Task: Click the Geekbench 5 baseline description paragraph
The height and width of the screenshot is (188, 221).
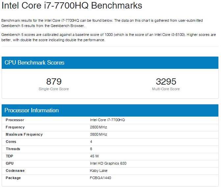Action: (x=109, y=37)
